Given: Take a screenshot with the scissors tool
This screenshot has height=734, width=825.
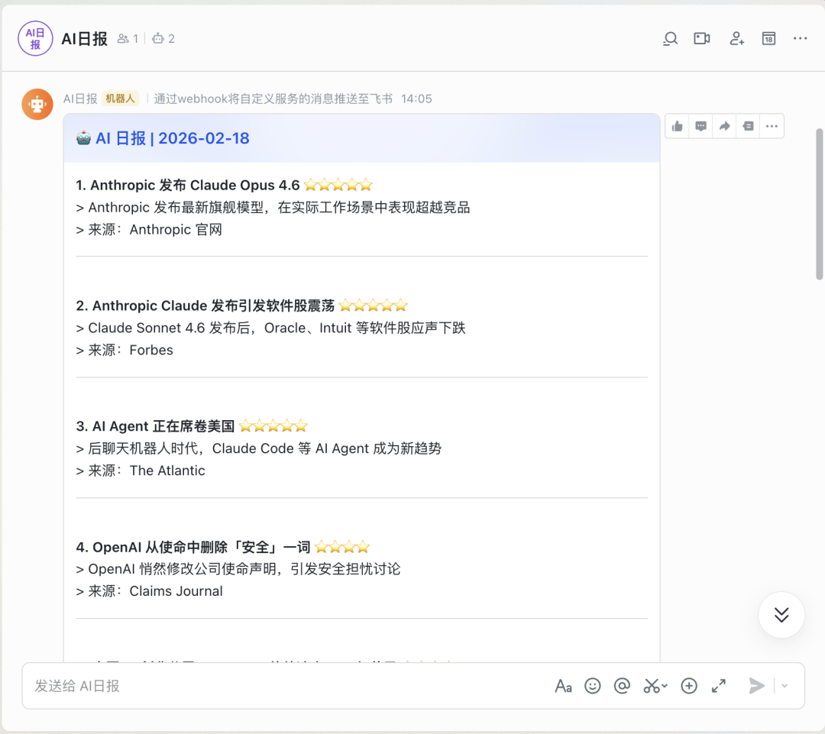Looking at the screenshot, I should (x=652, y=686).
